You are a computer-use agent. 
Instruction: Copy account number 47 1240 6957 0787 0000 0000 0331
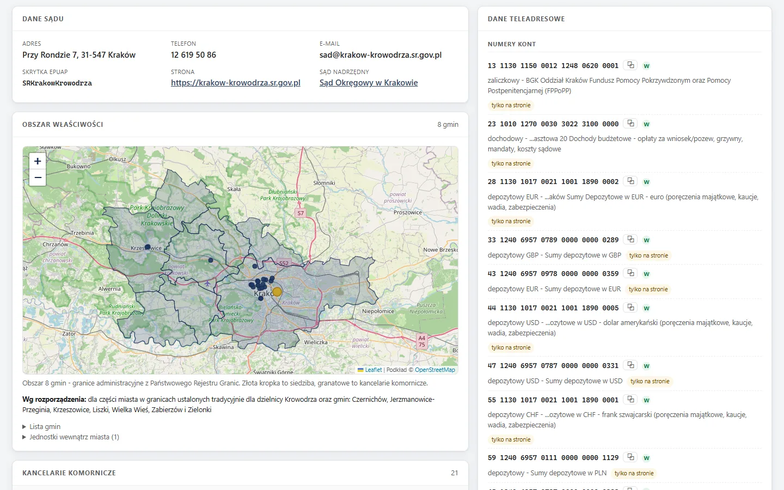[630, 365]
